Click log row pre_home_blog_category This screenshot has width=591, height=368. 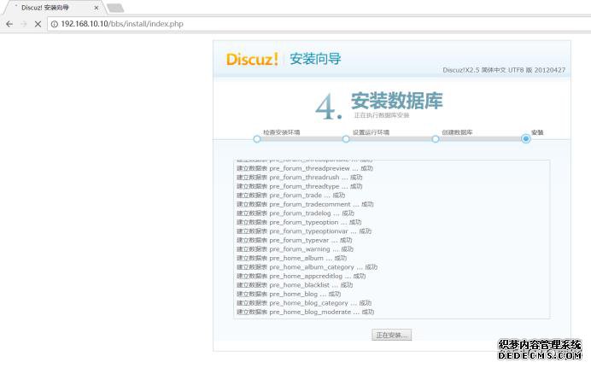[304, 303]
